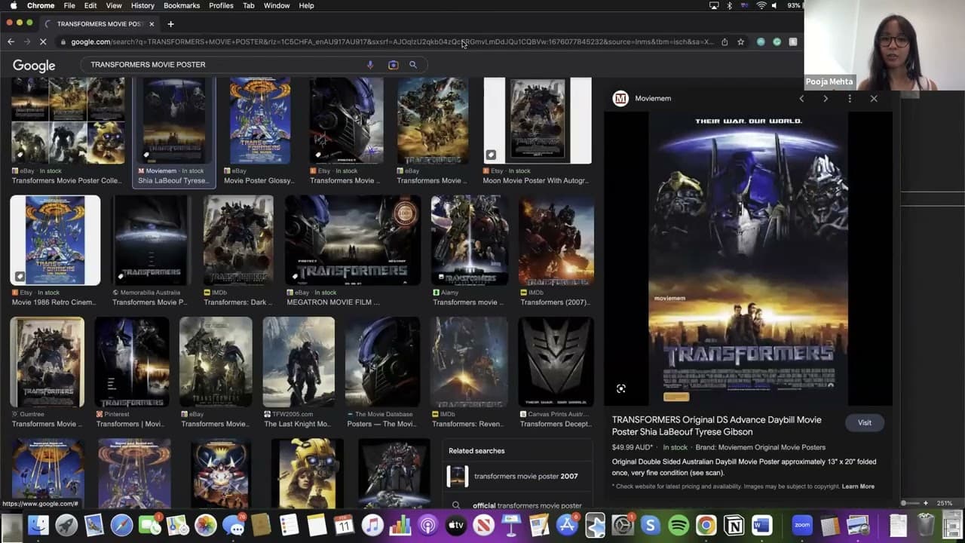Open Skype from the dock

(651, 525)
